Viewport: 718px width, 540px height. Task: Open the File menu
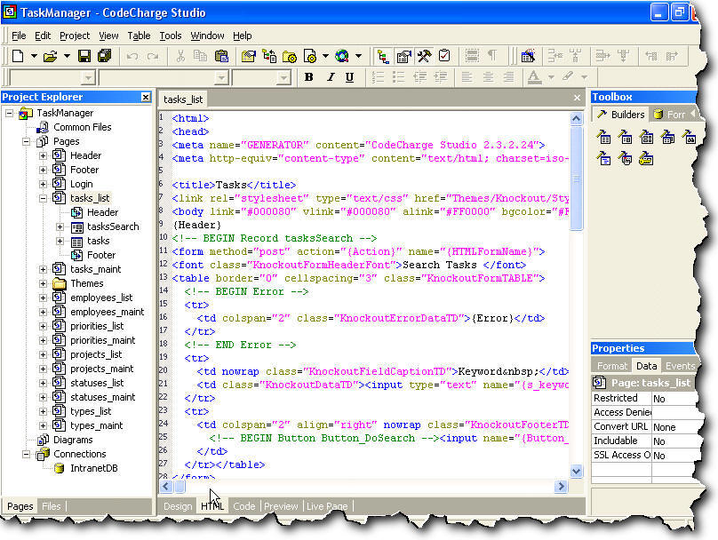(x=19, y=36)
